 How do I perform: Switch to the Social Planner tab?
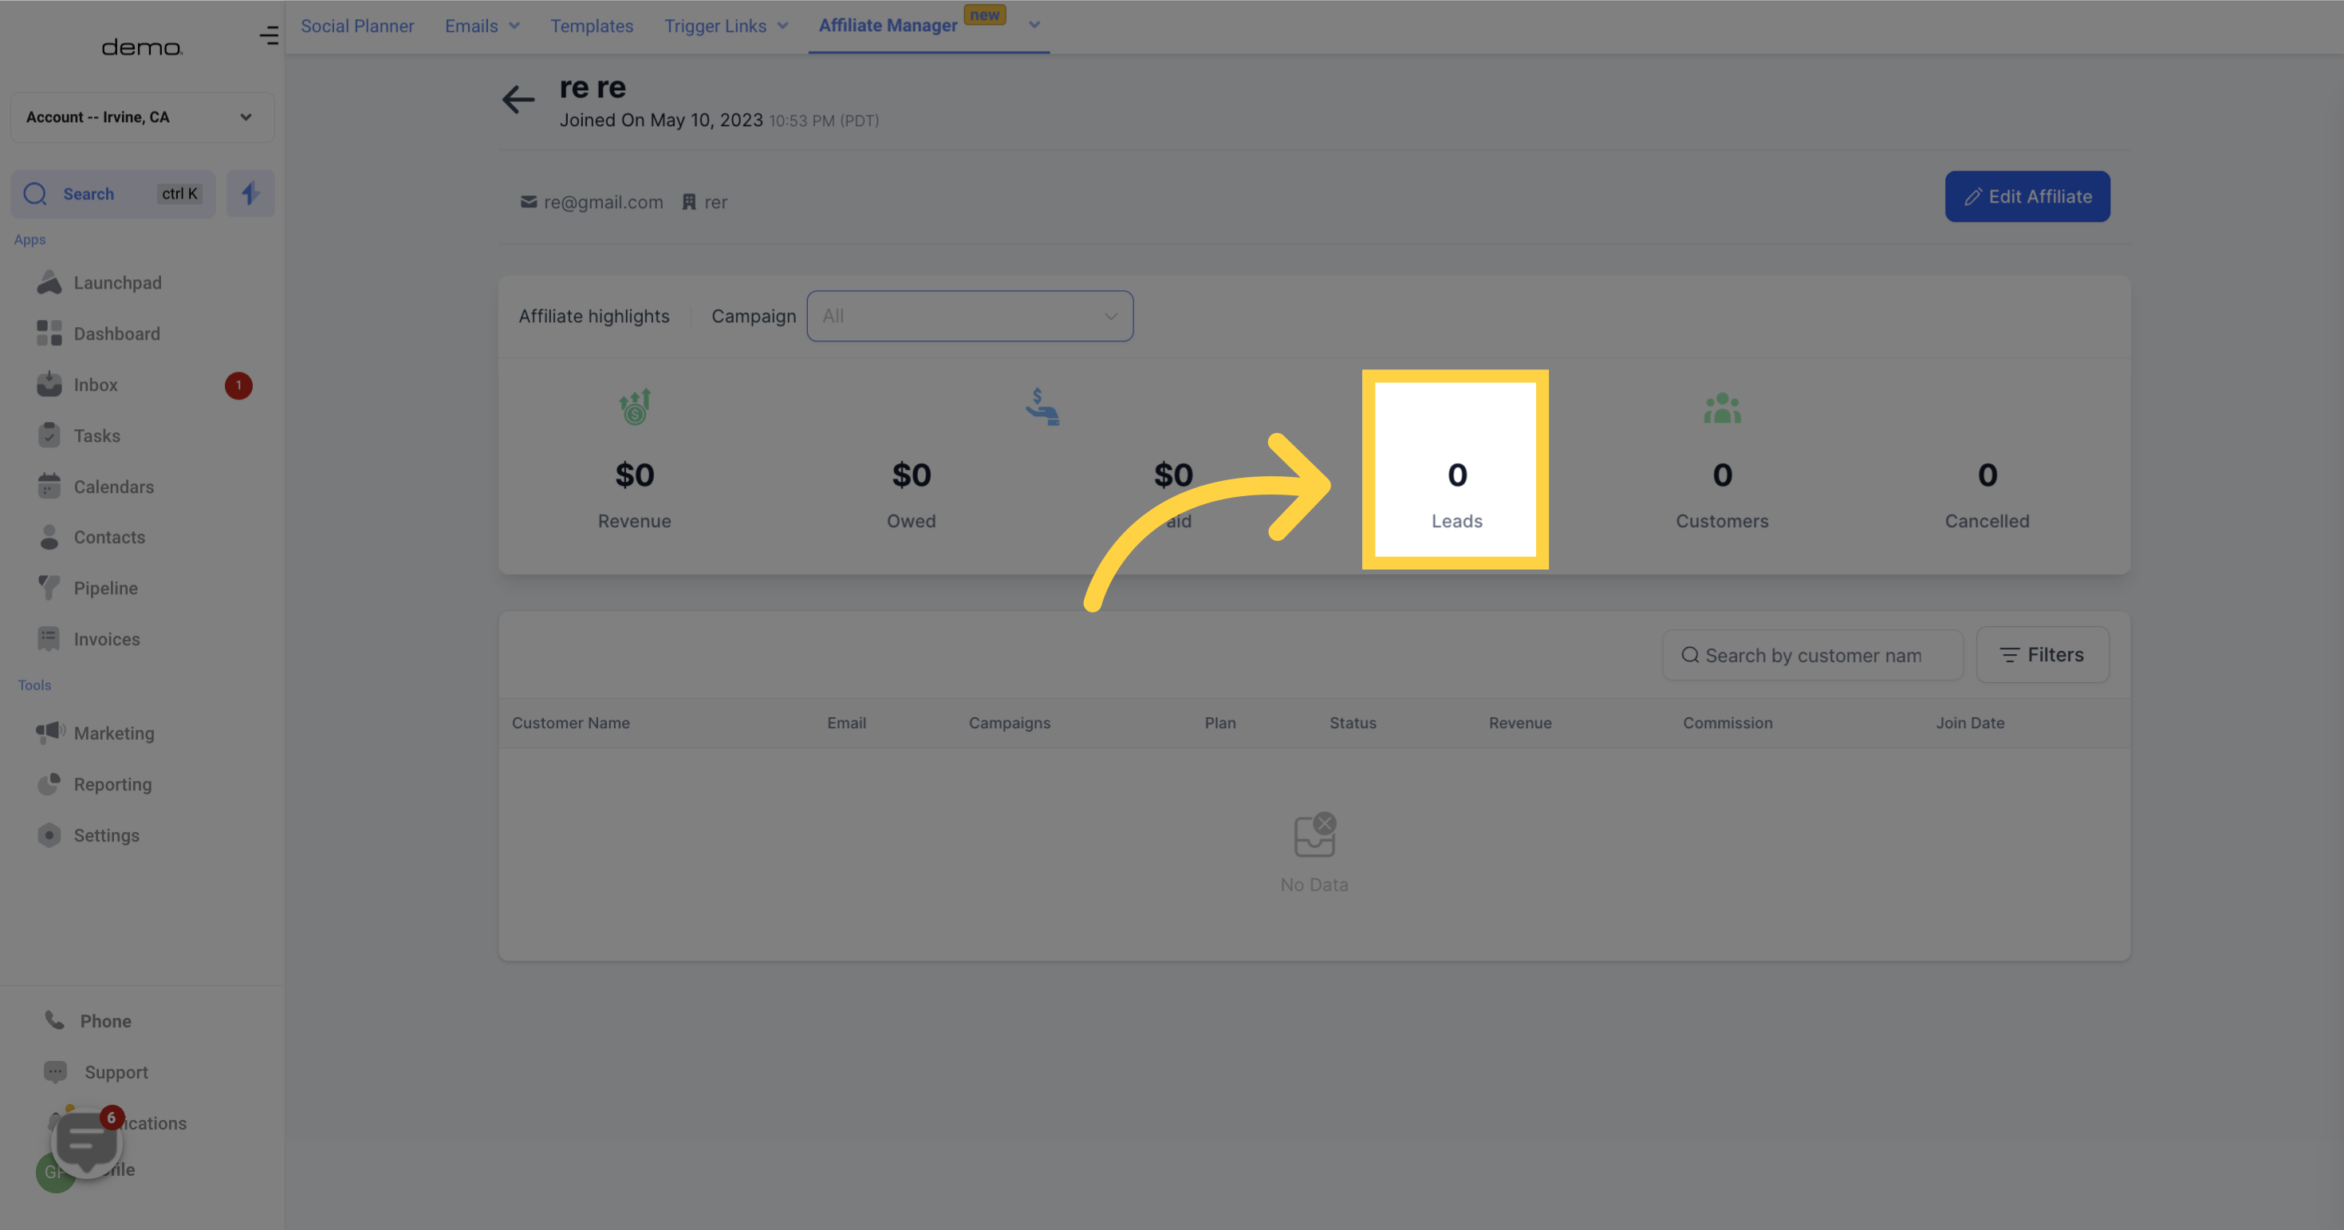(x=357, y=26)
